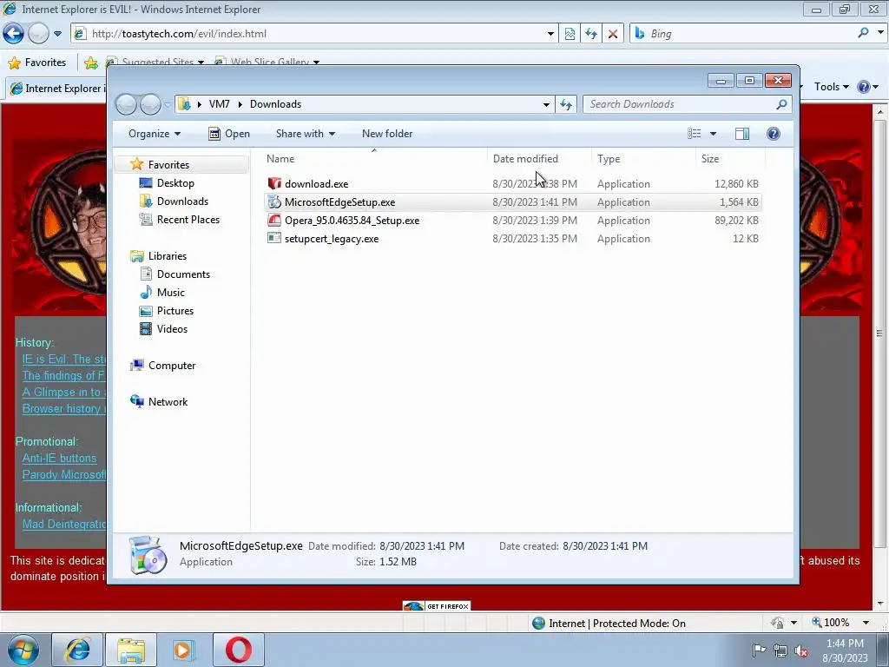Sort by Type column header
The width and height of the screenshot is (889, 667).
tap(643, 159)
